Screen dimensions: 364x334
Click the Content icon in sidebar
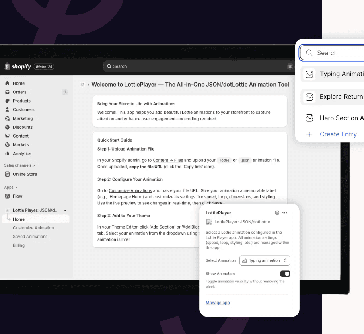[7, 136]
